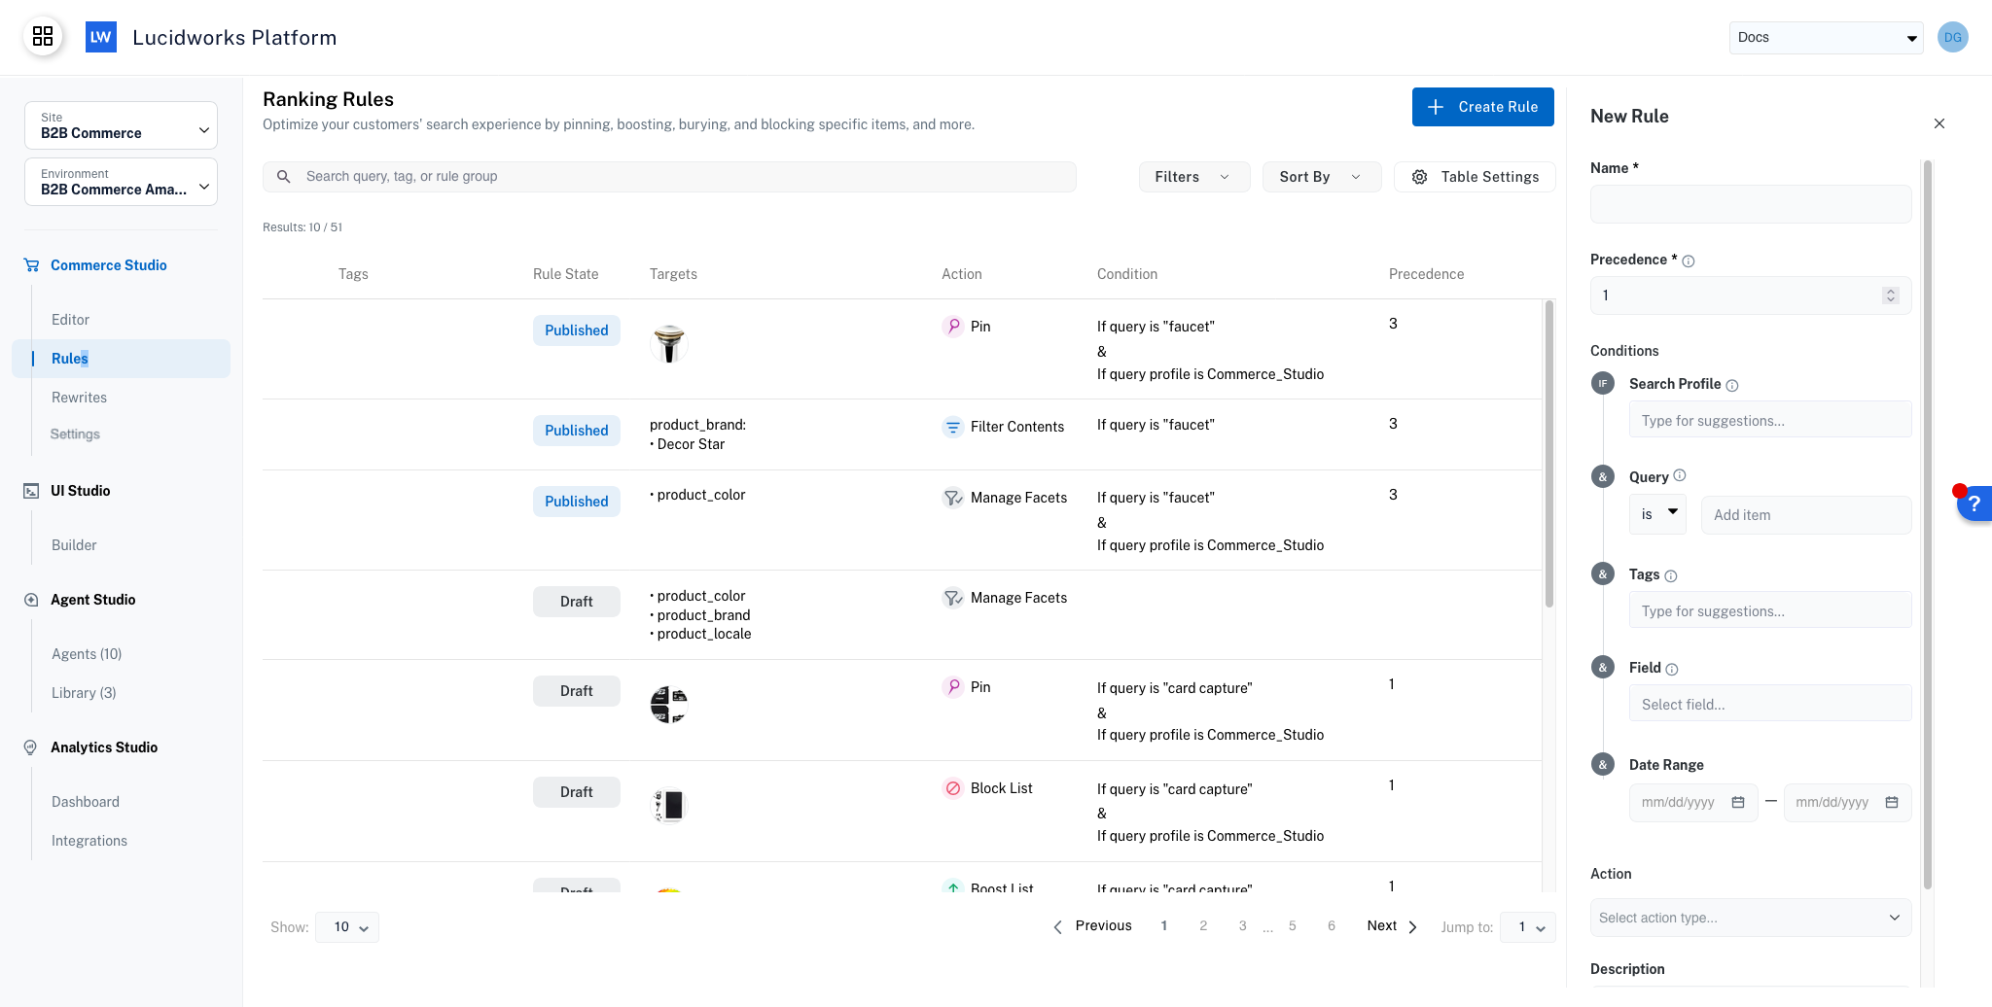
Task: Show the Search Profile info icon
Action: tap(1732, 385)
